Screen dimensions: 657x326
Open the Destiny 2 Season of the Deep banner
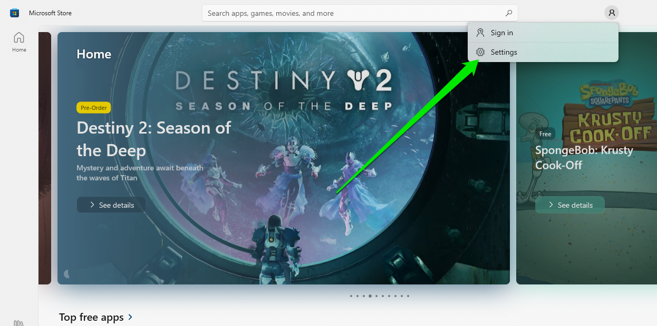coord(284,158)
